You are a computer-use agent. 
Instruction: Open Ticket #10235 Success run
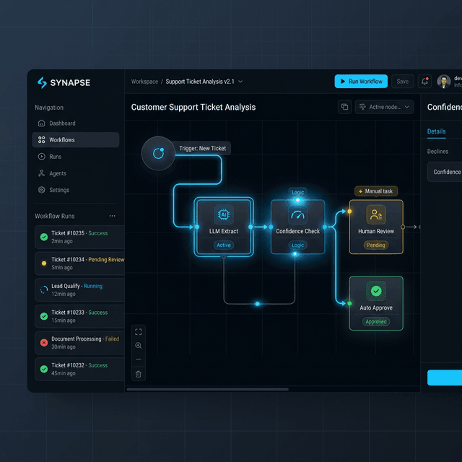[79, 237]
